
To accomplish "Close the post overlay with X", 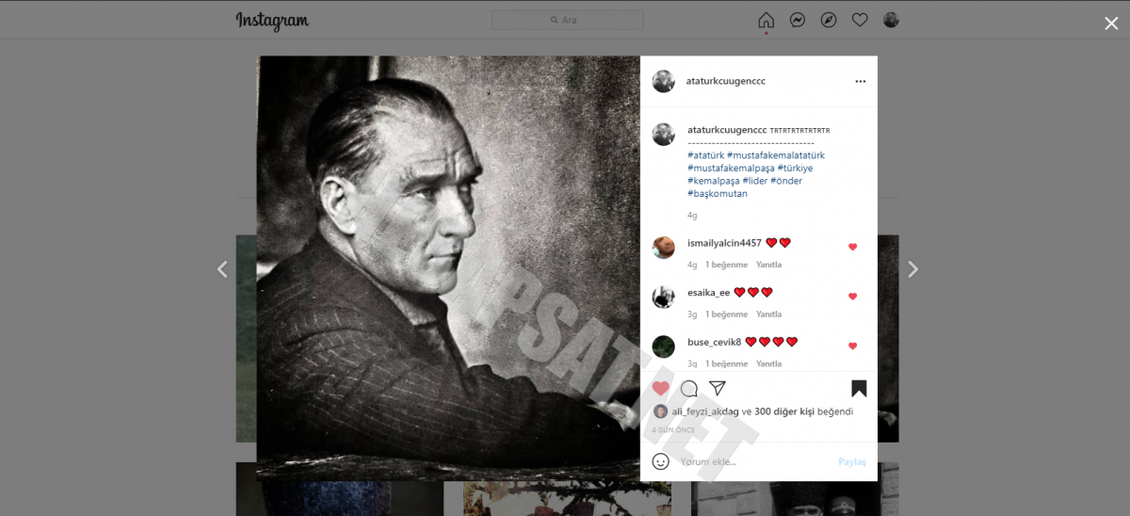I will click(1111, 24).
